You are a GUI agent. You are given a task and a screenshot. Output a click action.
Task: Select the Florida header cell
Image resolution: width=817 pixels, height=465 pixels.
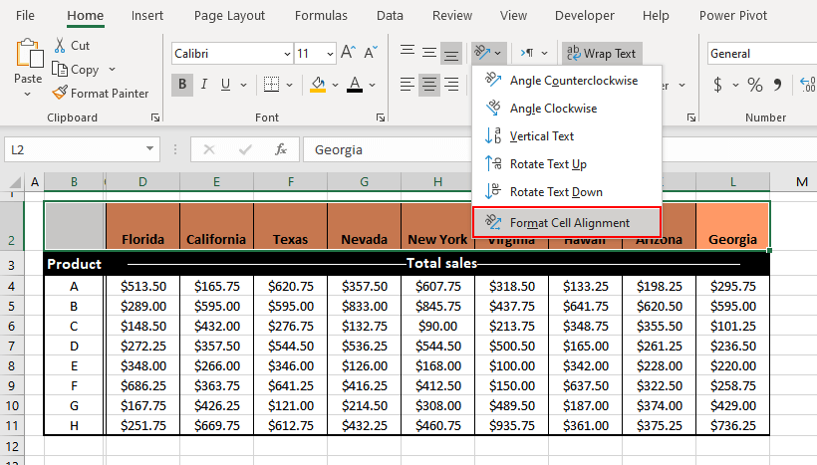tap(142, 226)
